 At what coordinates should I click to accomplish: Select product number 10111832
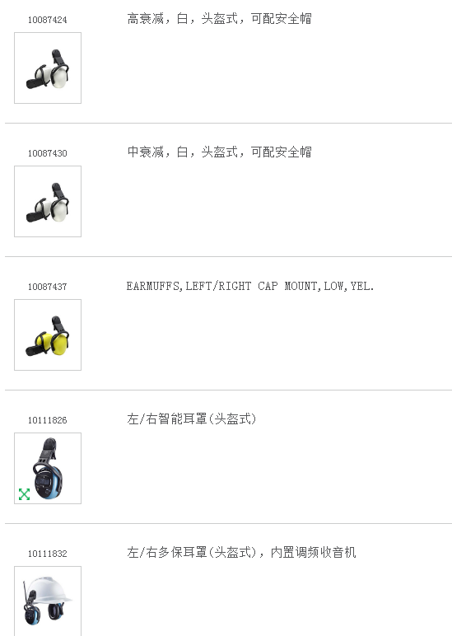pyautogui.click(x=48, y=554)
